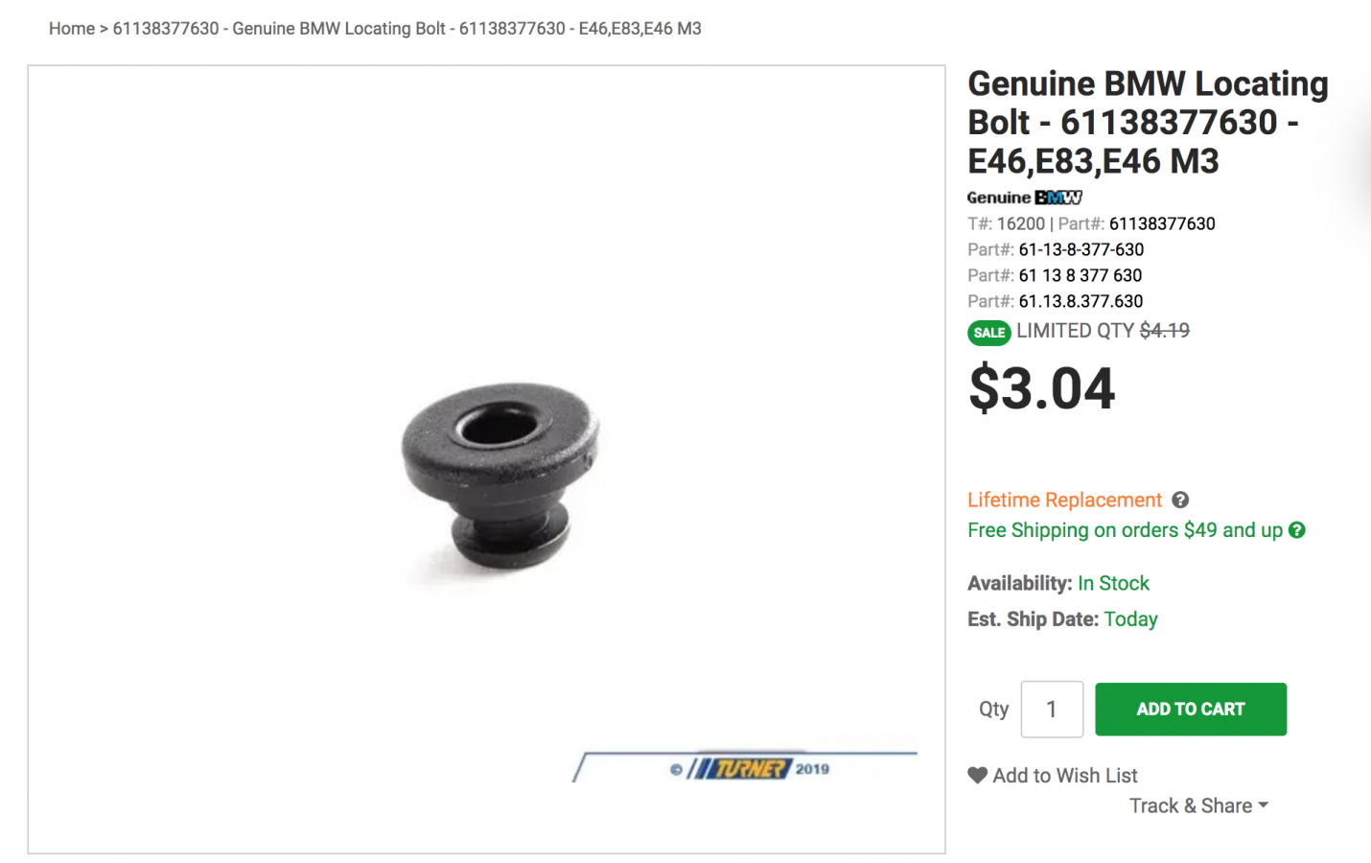Click the Track & Share caret arrow

coord(1263,805)
